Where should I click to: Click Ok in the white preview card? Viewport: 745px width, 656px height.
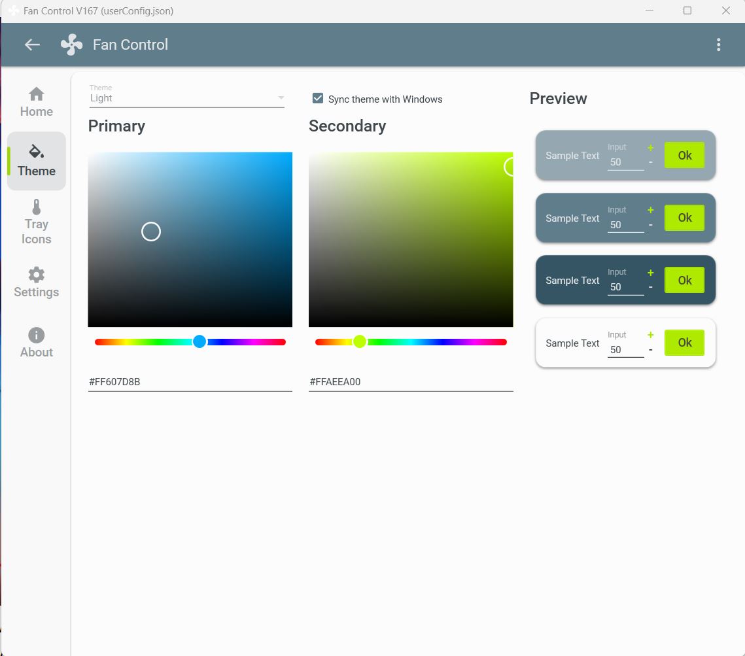(x=684, y=343)
